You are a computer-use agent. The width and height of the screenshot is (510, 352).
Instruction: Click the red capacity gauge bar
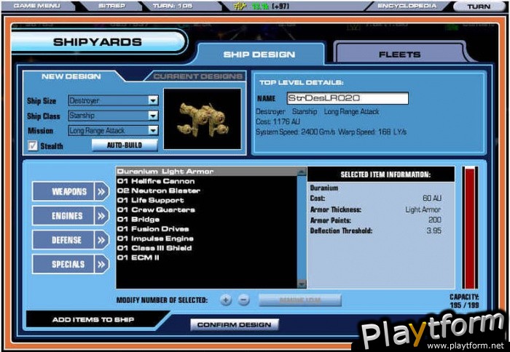tap(470, 228)
